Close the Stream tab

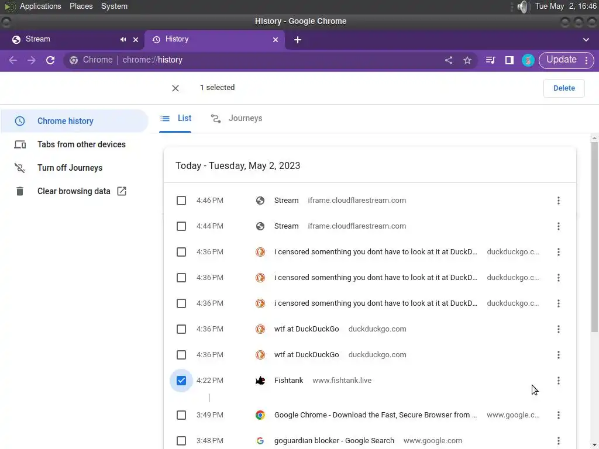click(x=136, y=40)
